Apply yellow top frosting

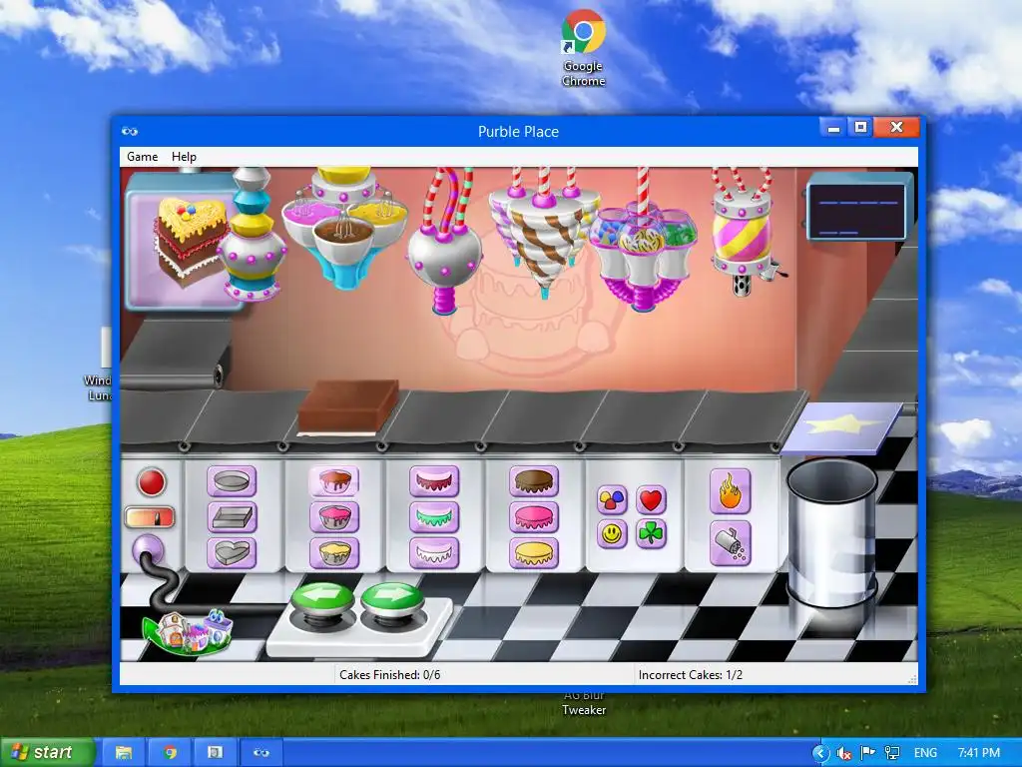pyautogui.click(x=534, y=553)
